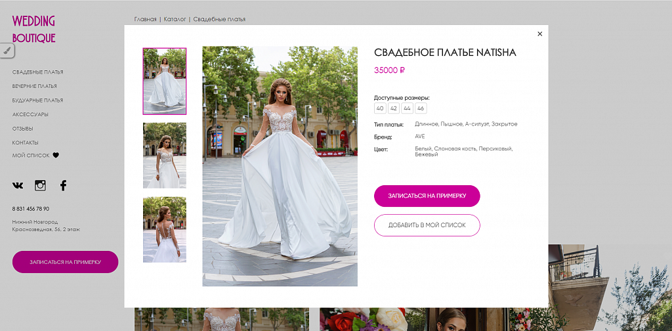Select size 42

tap(394, 108)
